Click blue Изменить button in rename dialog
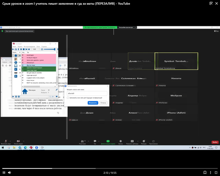The width and height of the screenshot is (220, 176). click(93, 103)
